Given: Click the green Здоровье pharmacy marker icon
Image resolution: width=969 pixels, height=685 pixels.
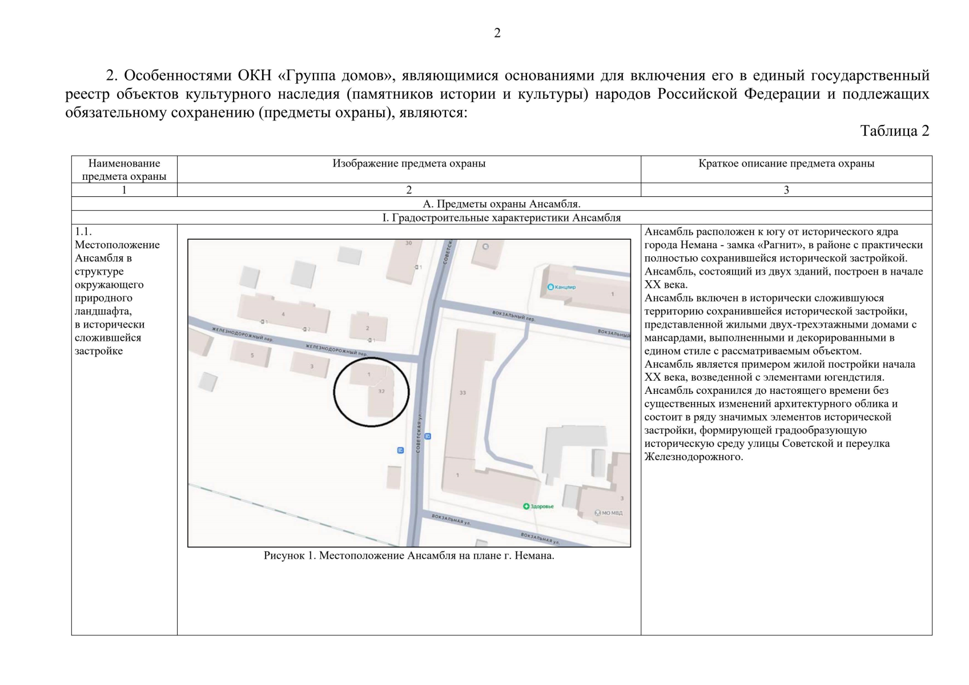Looking at the screenshot, I should click(526, 506).
